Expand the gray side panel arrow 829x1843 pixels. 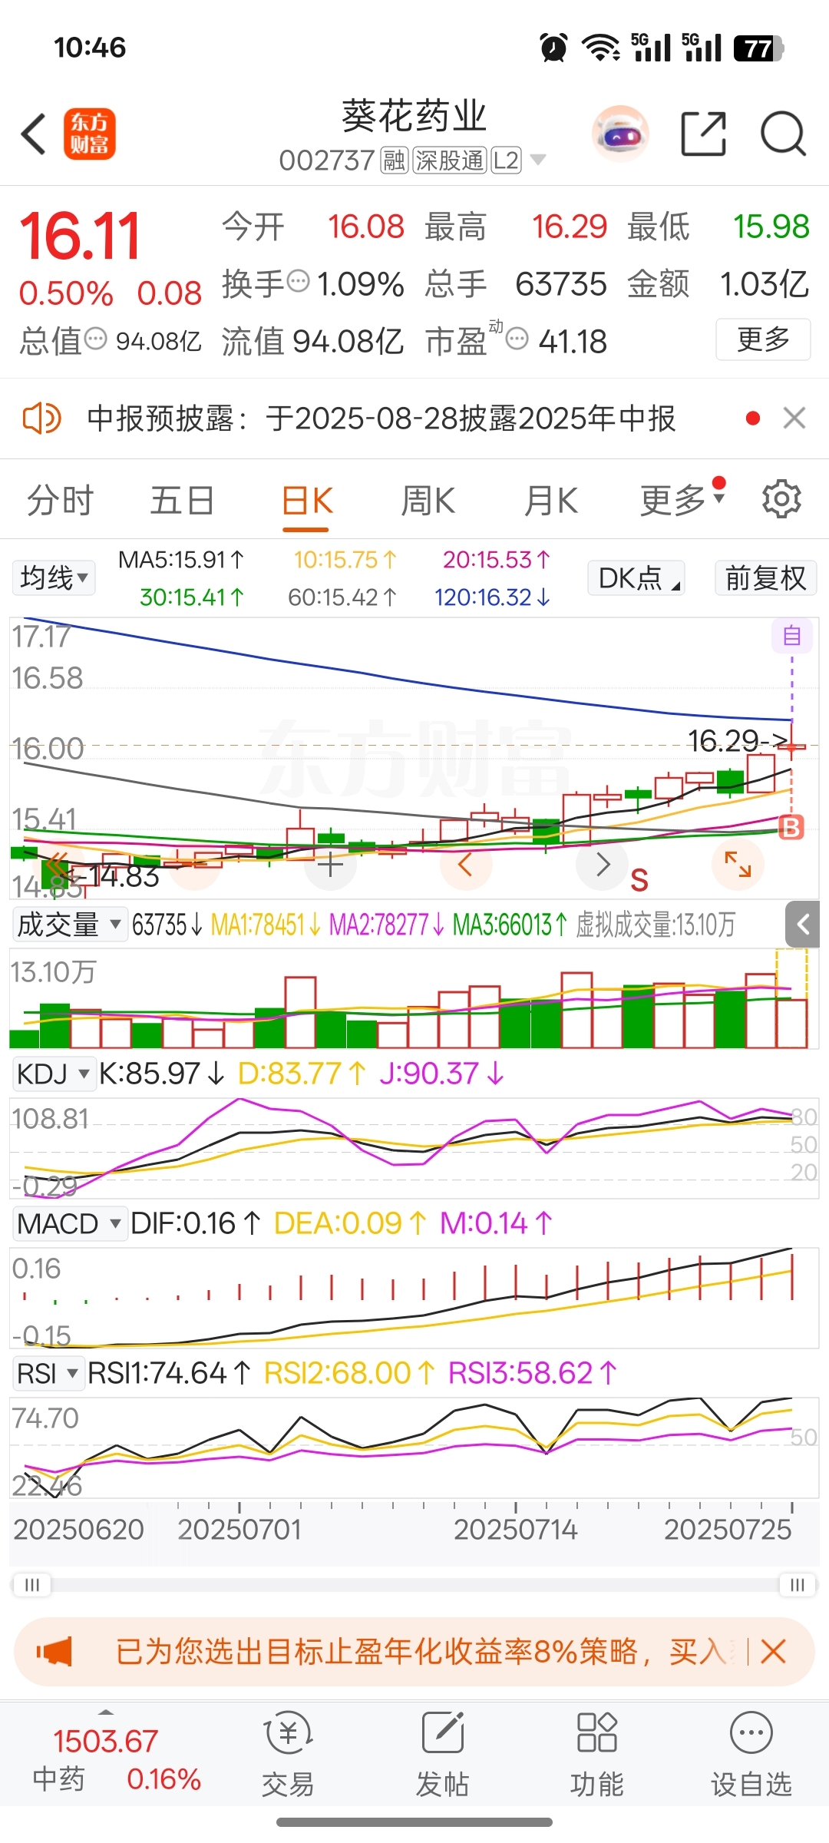point(803,924)
